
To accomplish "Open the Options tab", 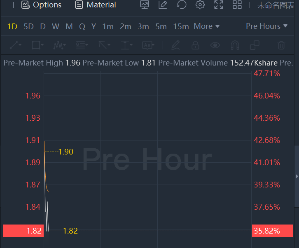I will (x=41, y=5).
